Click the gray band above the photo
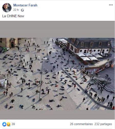115x129 pixels. click(x=57, y=29)
